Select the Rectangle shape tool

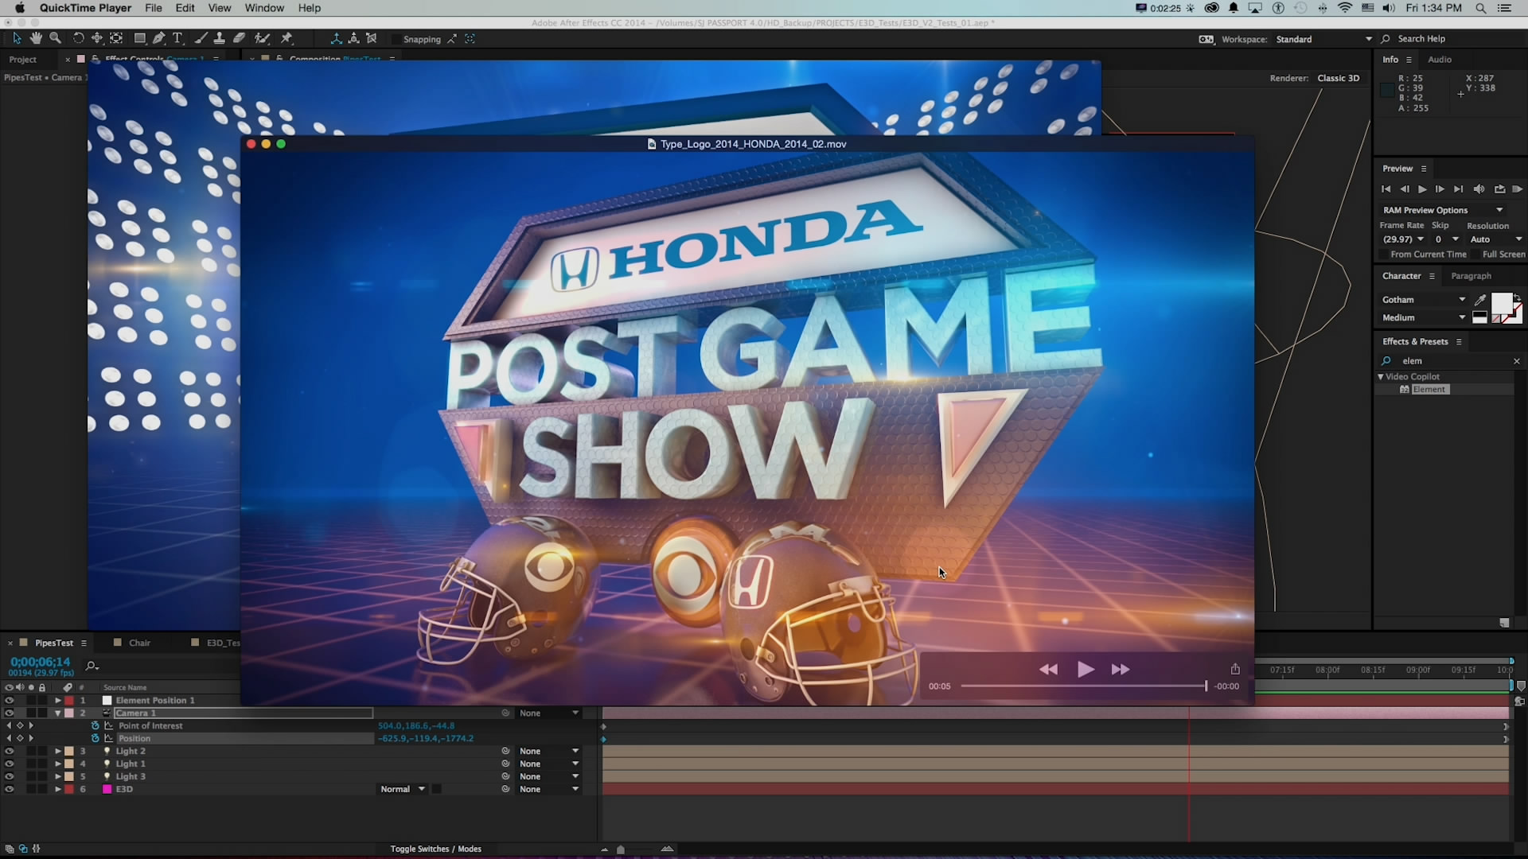[140, 38]
